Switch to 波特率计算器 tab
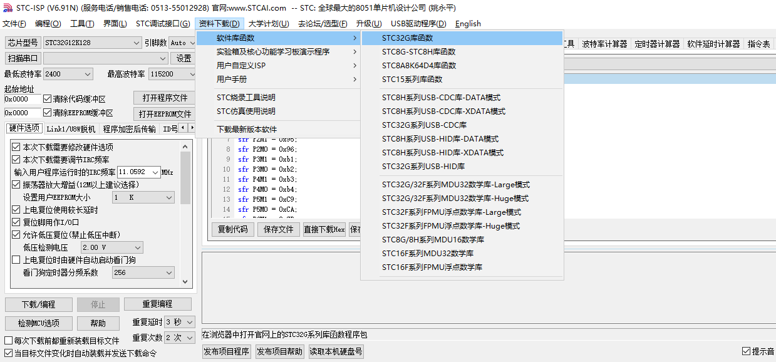The width and height of the screenshot is (776, 362). (x=604, y=44)
